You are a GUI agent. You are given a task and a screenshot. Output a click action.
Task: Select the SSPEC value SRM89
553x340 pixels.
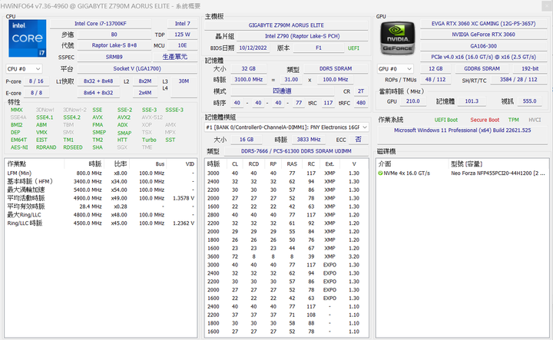(114, 57)
